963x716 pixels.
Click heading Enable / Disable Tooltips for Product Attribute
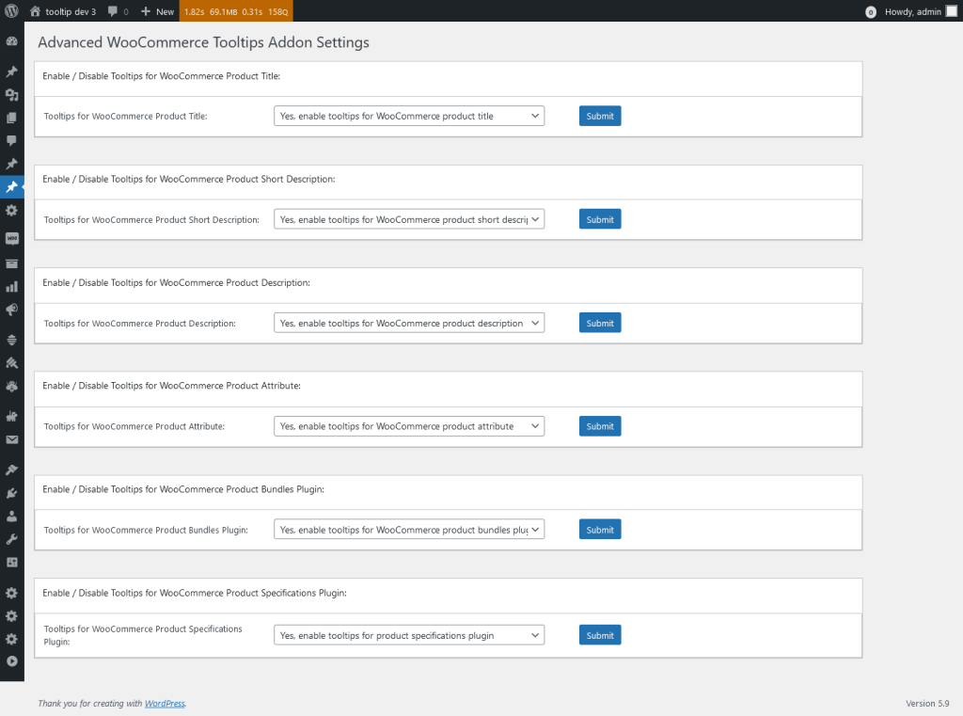tap(171, 386)
